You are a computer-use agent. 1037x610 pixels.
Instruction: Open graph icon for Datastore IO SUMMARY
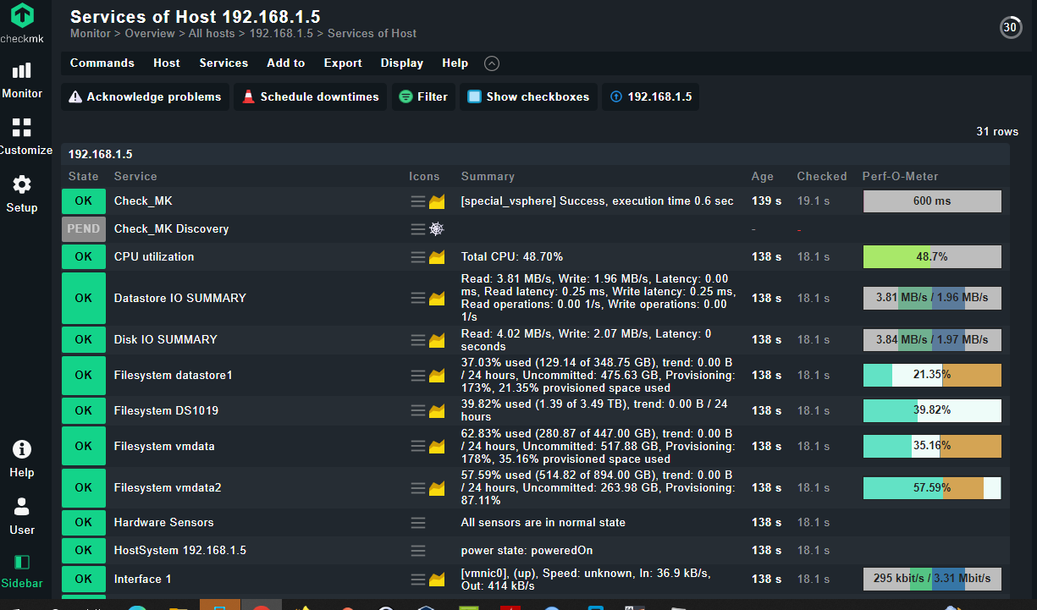coord(437,299)
